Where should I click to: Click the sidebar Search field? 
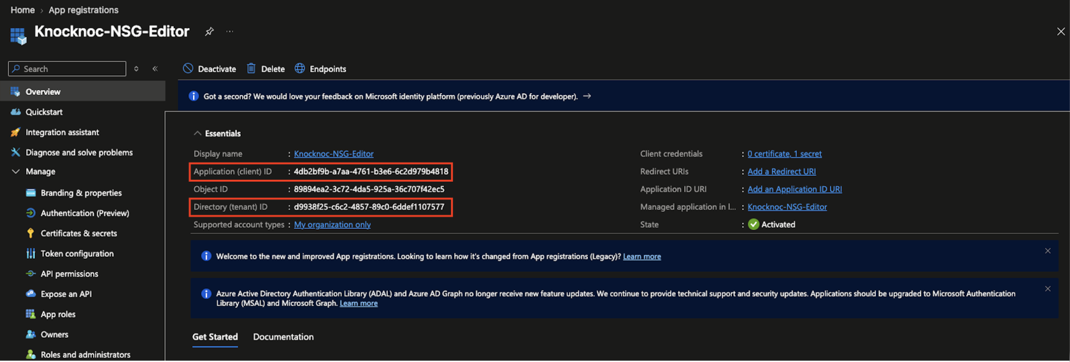click(68, 69)
